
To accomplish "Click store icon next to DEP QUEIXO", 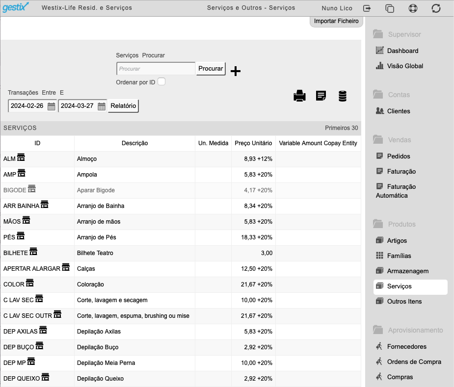I will point(45,377).
